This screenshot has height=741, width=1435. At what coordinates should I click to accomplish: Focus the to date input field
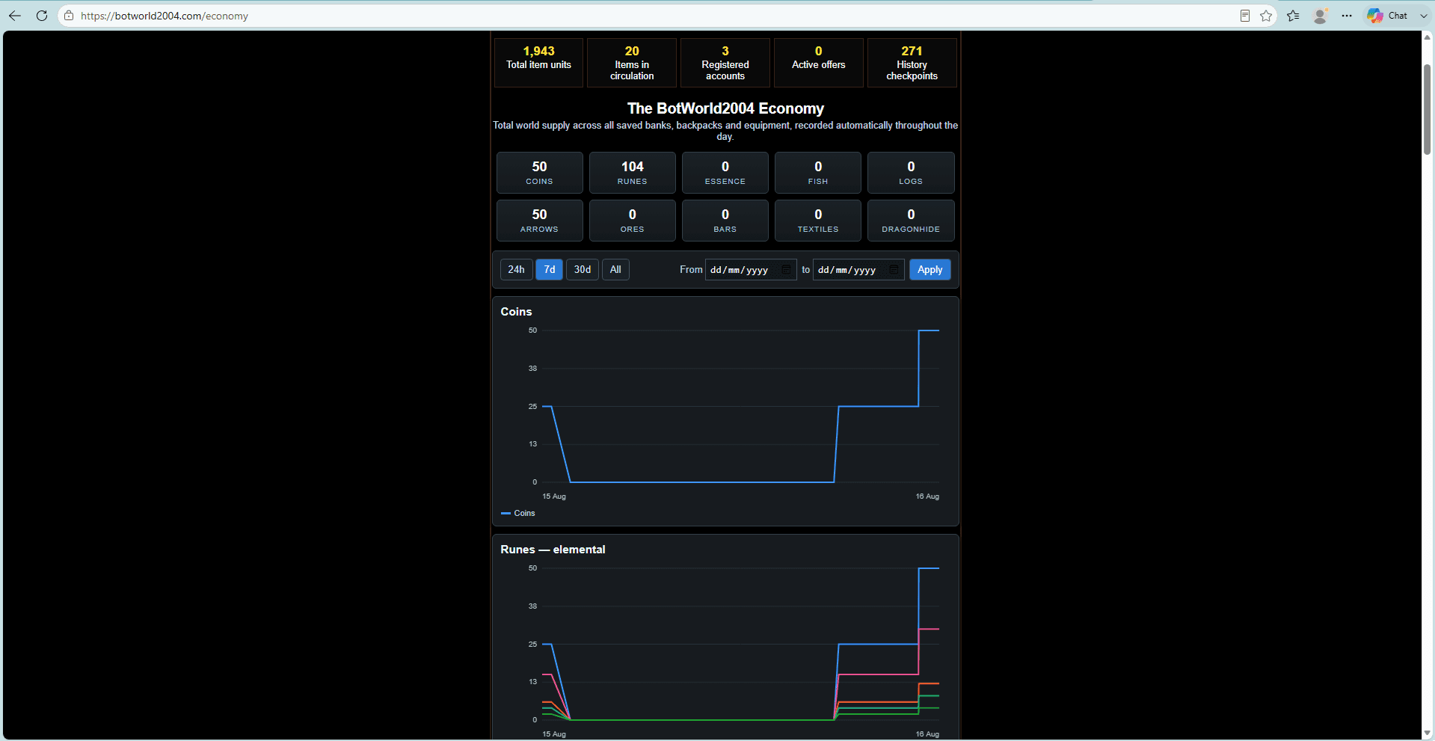[x=858, y=270]
